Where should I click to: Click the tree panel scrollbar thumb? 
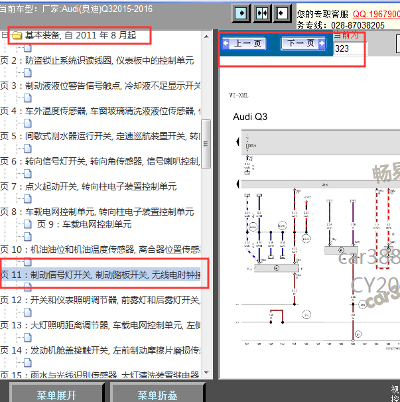tap(206, 144)
